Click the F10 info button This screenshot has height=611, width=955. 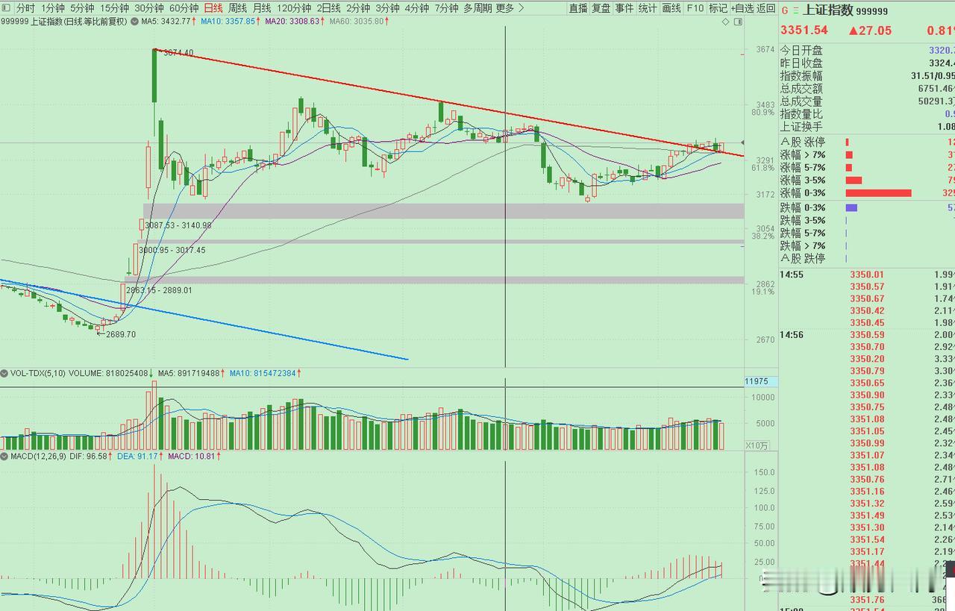[695, 8]
